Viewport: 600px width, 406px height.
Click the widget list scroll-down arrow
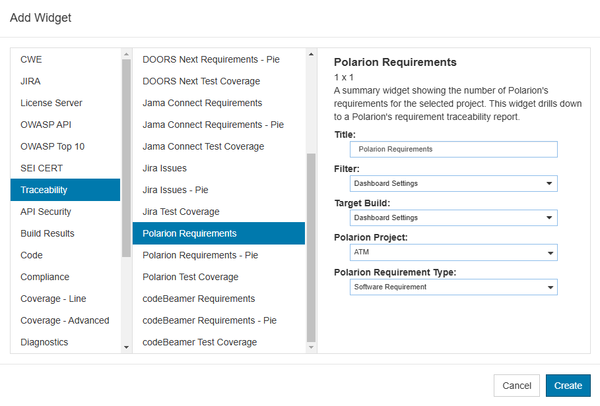(311, 347)
